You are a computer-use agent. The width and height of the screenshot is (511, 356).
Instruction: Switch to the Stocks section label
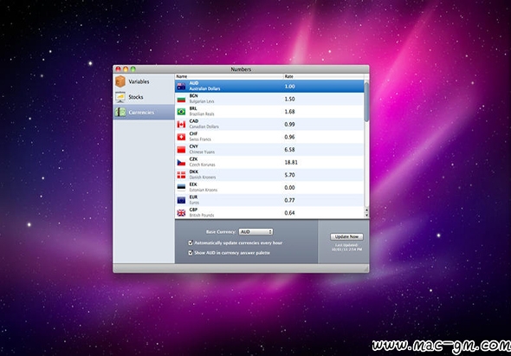point(136,97)
